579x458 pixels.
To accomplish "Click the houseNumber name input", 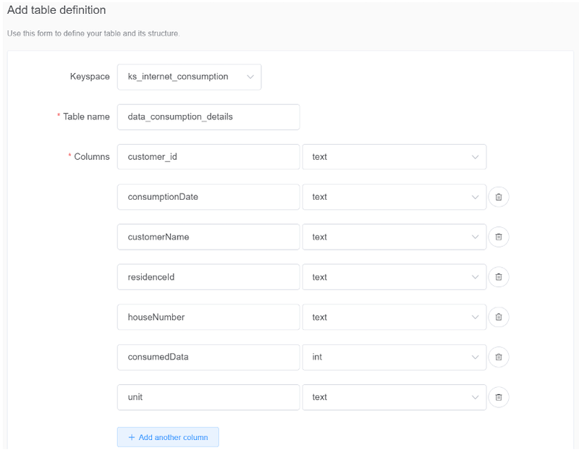I will pos(208,317).
